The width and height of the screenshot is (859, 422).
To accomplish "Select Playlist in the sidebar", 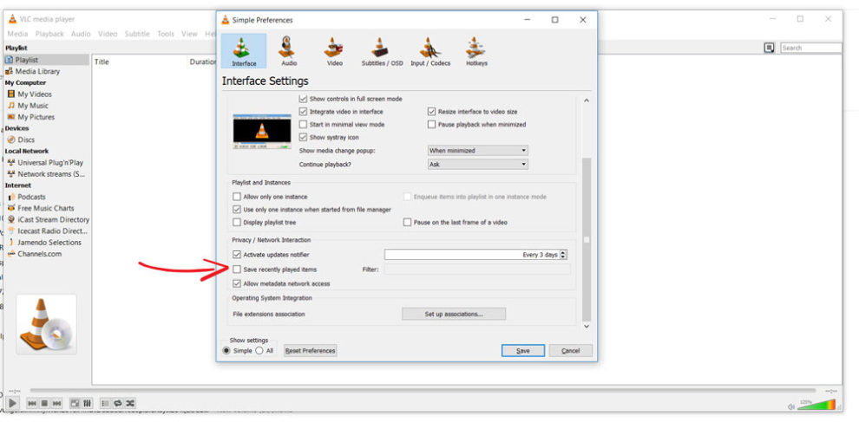I will pyautogui.click(x=47, y=60).
